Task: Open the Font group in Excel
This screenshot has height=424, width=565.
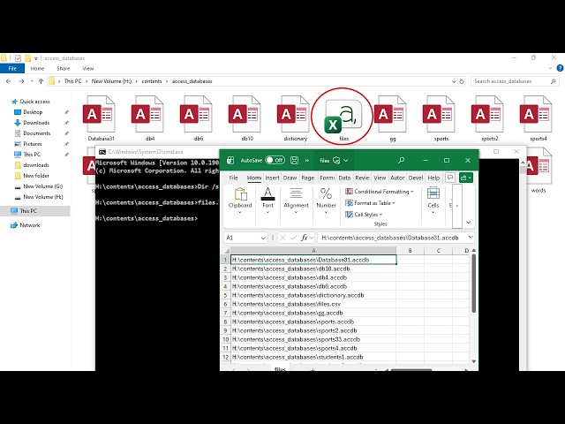Action: coord(267,201)
